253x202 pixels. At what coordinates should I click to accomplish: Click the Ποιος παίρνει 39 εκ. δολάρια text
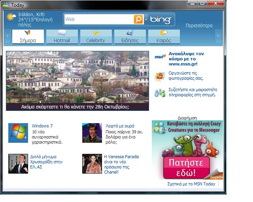point(124,137)
